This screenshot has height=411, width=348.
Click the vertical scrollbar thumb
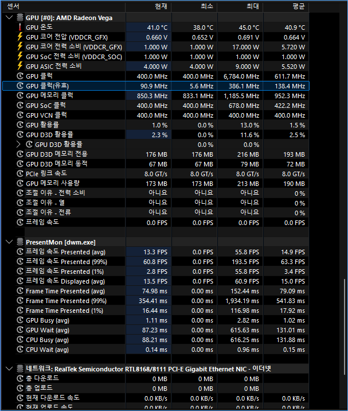[345, 327]
